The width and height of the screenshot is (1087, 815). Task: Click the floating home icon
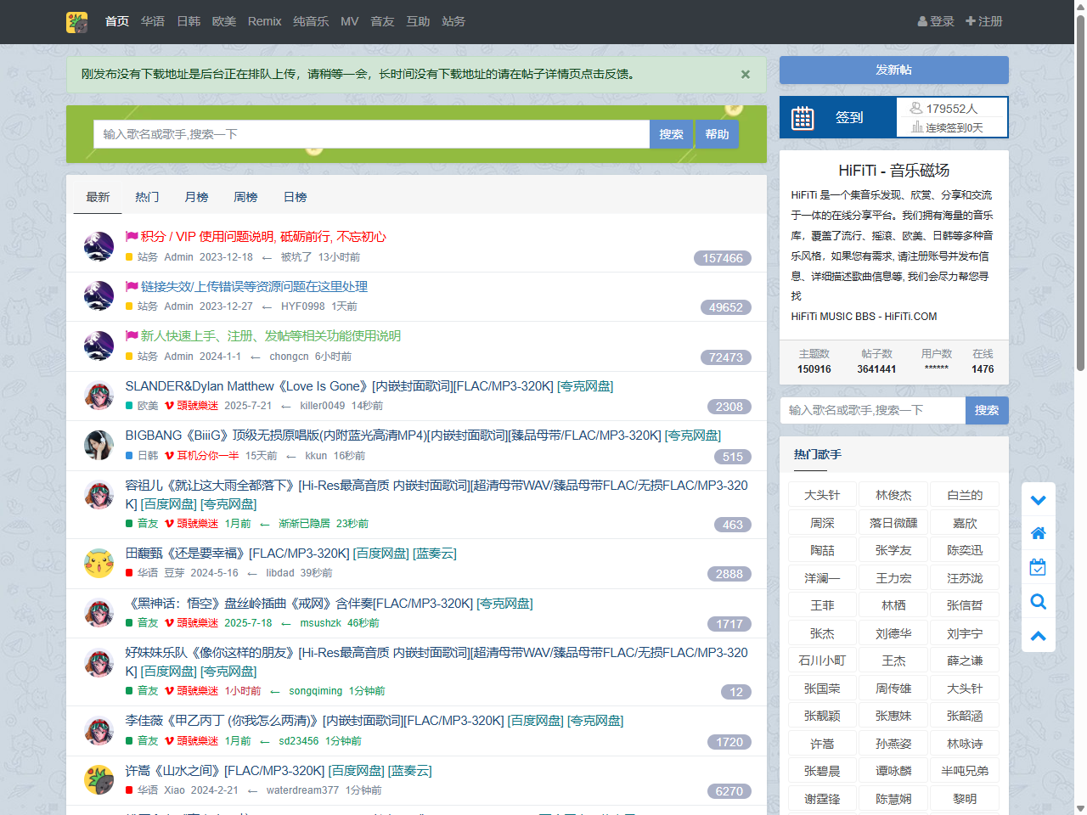(x=1038, y=534)
